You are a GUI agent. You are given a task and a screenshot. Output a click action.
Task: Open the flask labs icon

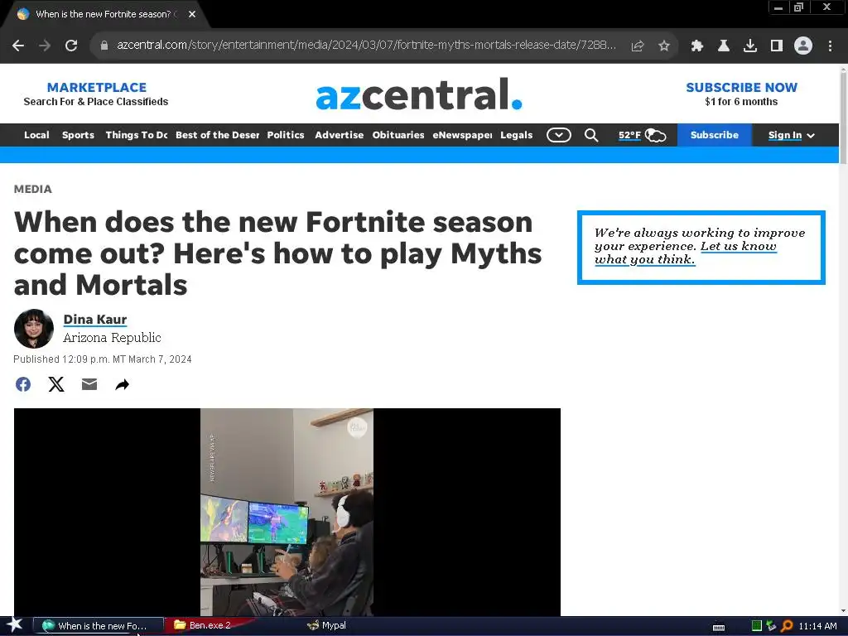(x=724, y=46)
